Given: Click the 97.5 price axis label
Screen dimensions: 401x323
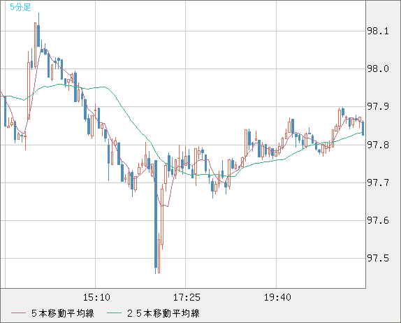Looking at the screenshot, I should tap(378, 258).
